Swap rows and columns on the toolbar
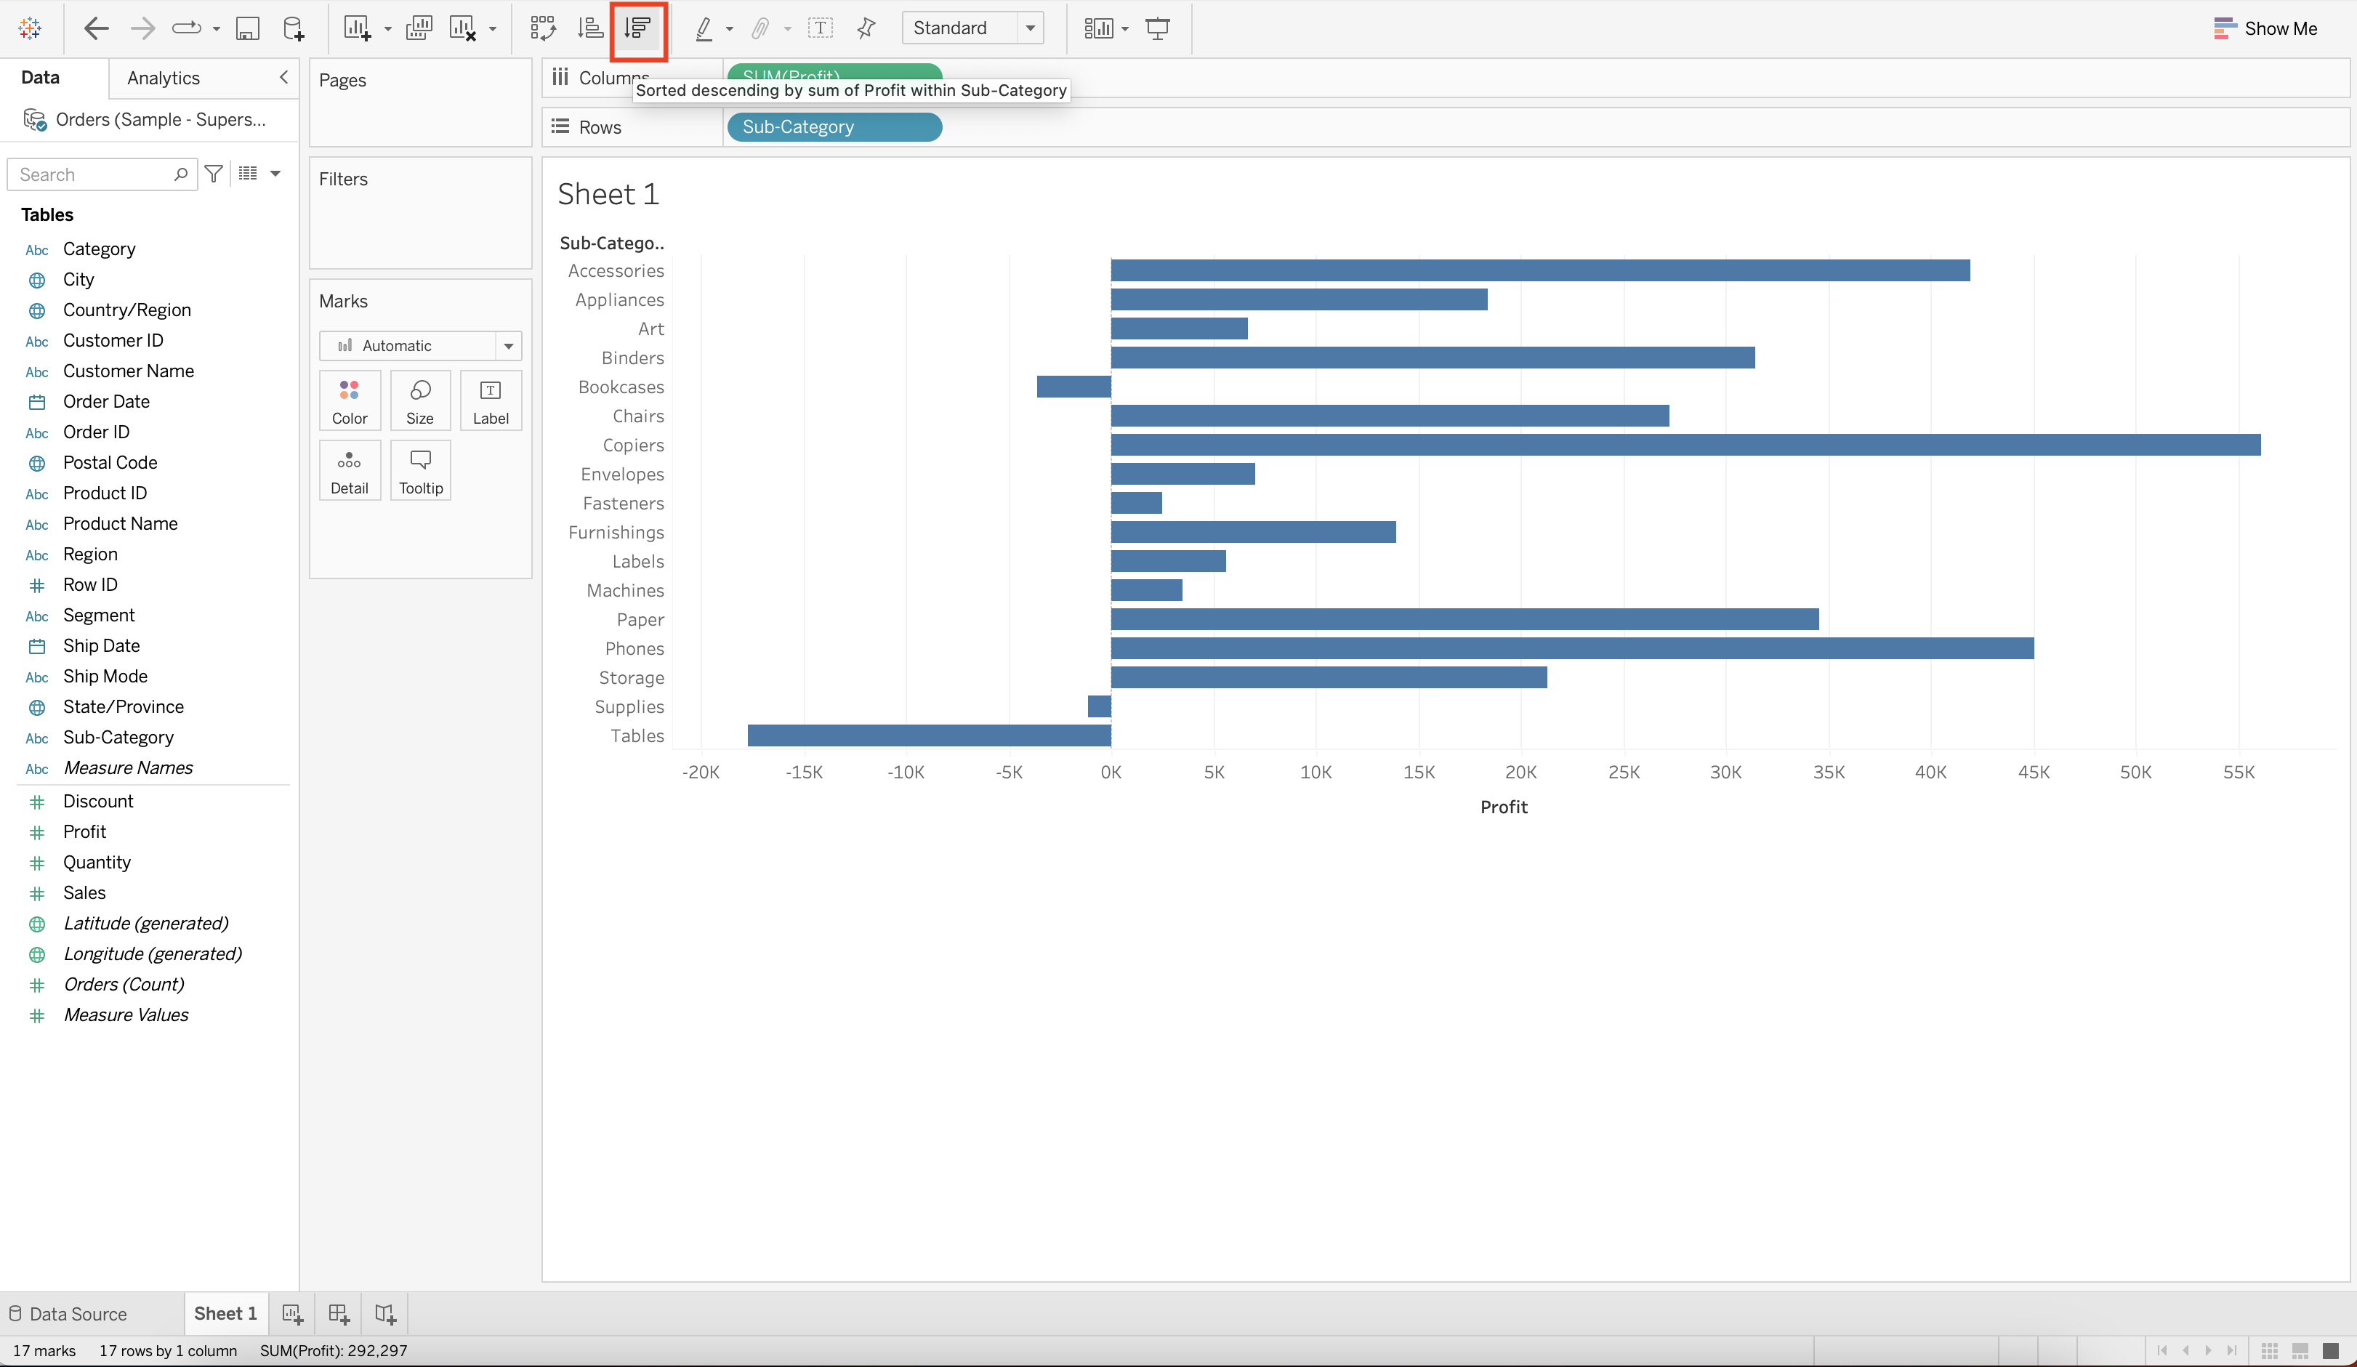2357x1367 pixels. coord(544,28)
